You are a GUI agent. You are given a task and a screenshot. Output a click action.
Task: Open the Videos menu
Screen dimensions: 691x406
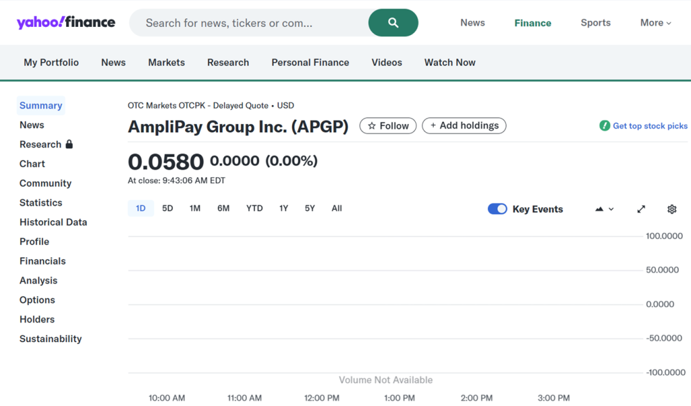(x=387, y=63)
